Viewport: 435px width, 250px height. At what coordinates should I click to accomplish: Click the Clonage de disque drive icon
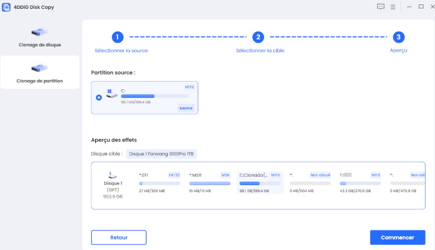[40, 33]
